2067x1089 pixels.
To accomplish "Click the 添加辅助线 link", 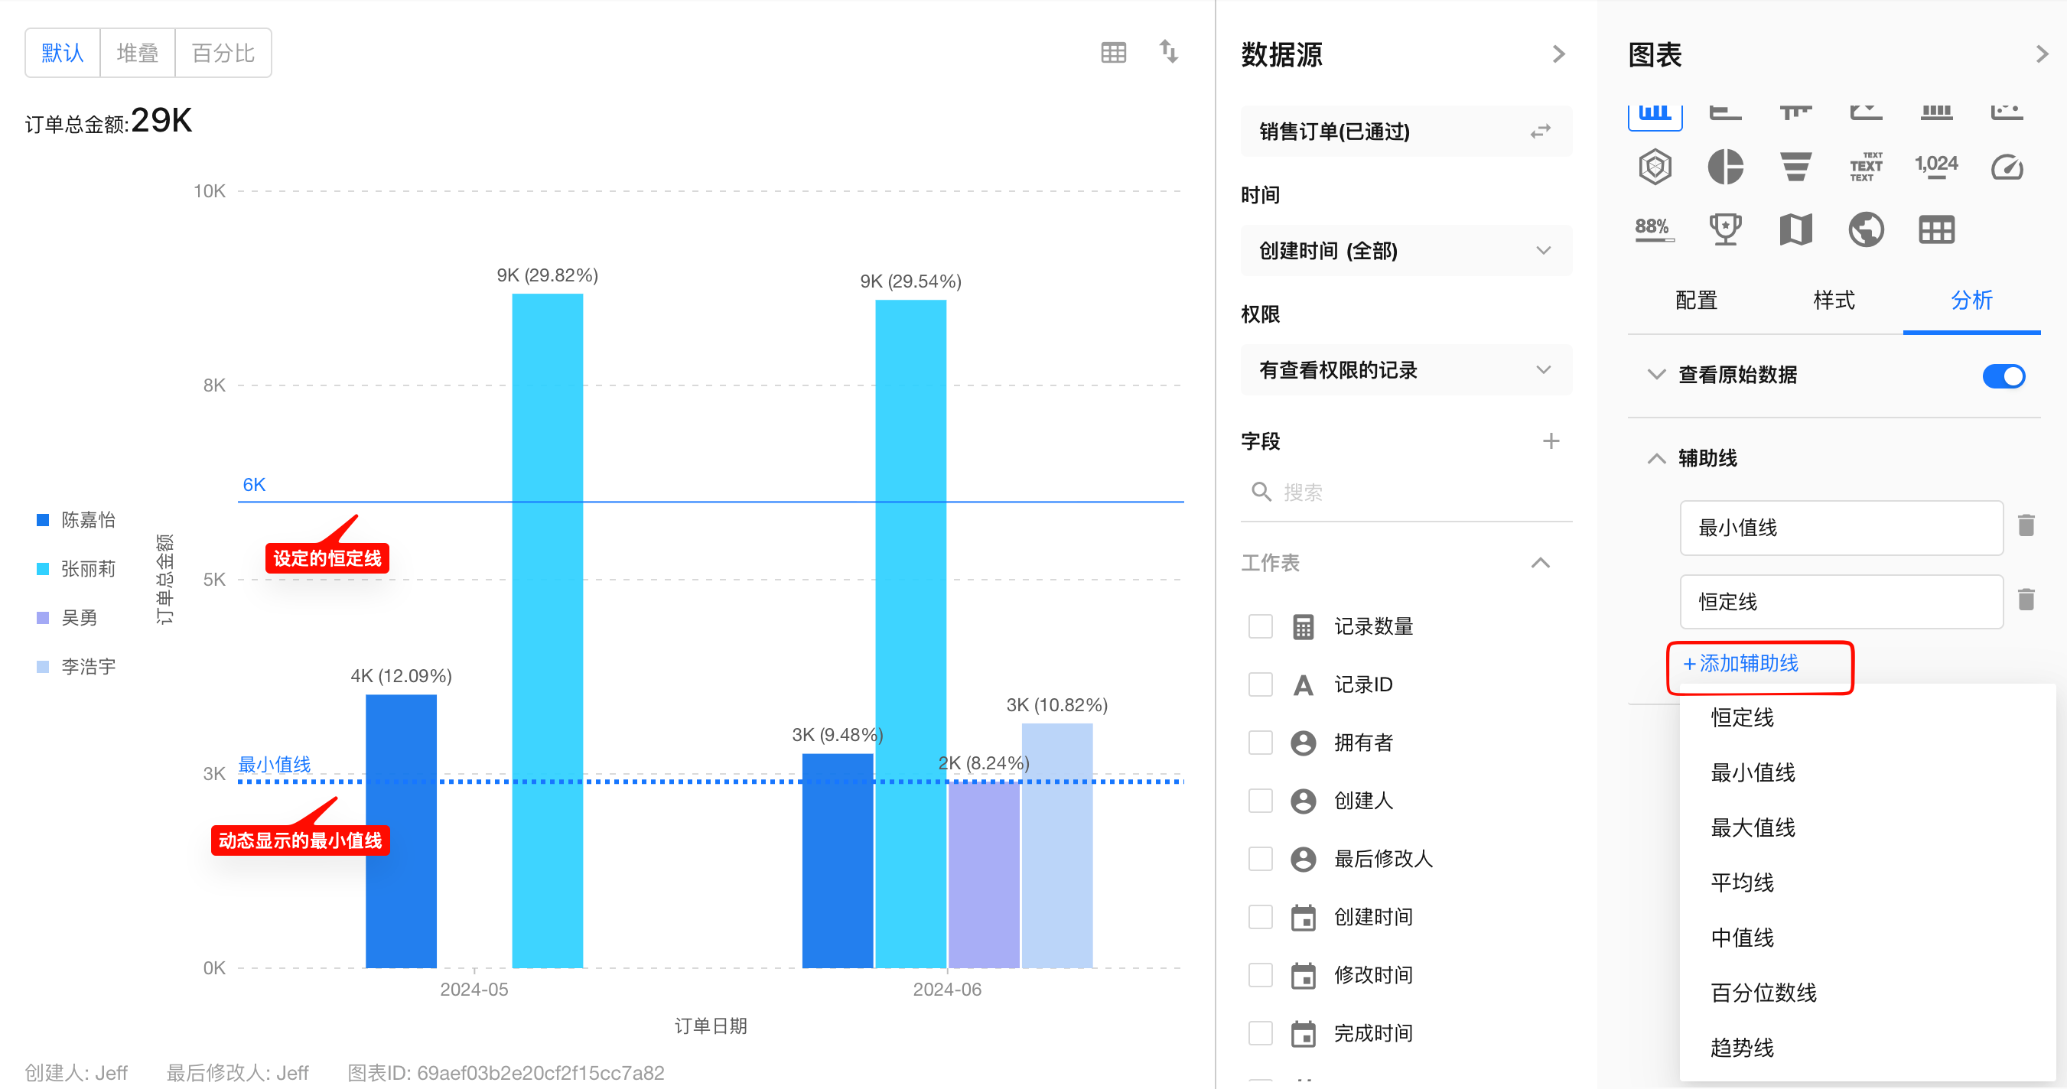I will tap(1741, 663).
